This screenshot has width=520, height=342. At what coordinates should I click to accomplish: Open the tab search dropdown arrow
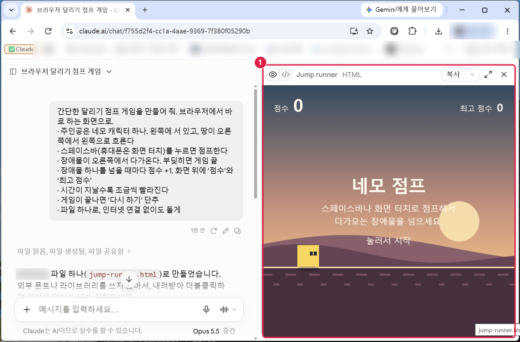click(11, 10)
